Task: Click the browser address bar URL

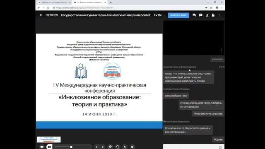Action: coord(84,8)
